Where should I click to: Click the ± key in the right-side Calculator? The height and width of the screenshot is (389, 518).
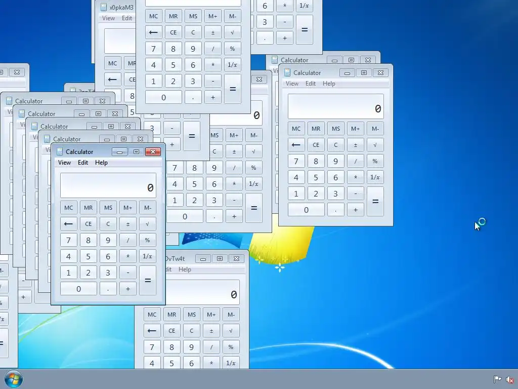(356, 145)
